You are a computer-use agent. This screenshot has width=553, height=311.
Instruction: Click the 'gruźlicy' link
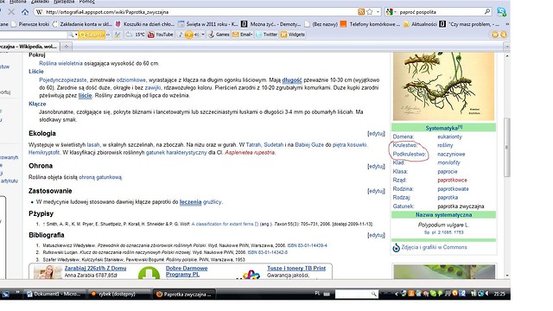(213, 202)
